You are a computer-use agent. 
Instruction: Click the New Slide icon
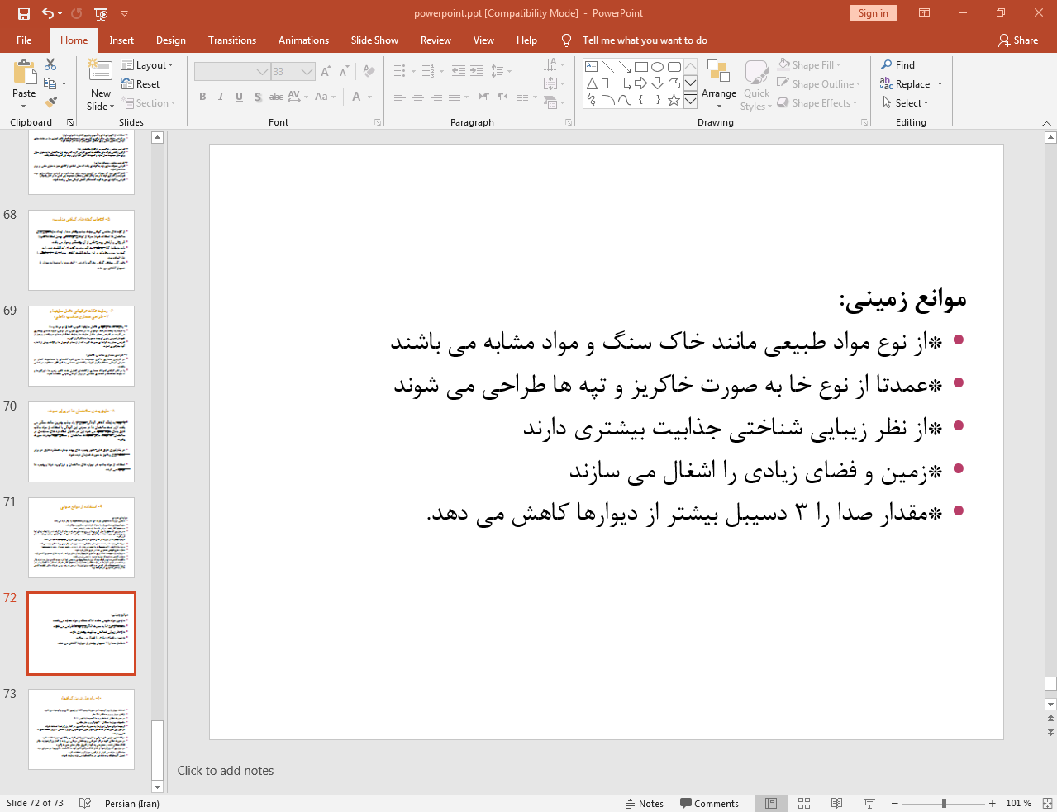point(100,71)
